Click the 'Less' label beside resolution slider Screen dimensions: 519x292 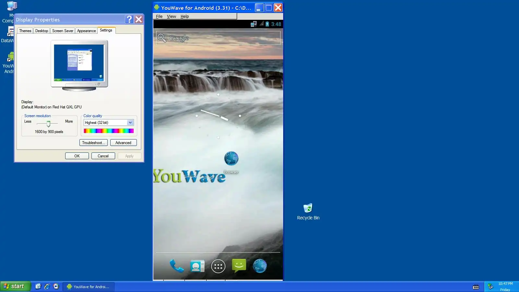pos(28,121)
